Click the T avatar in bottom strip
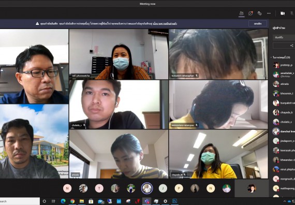295x205 pixels. 99,188
